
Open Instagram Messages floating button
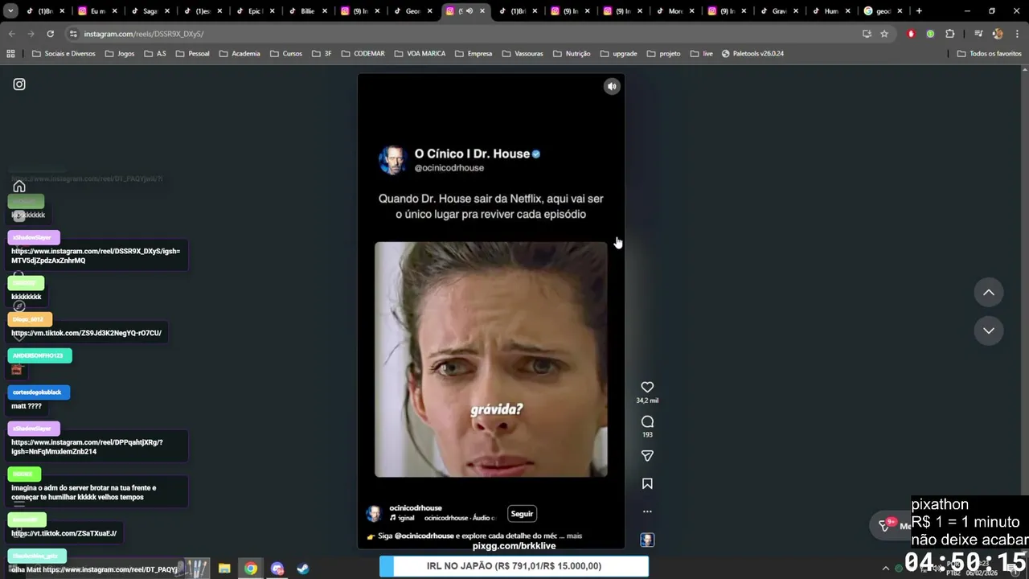892,525
